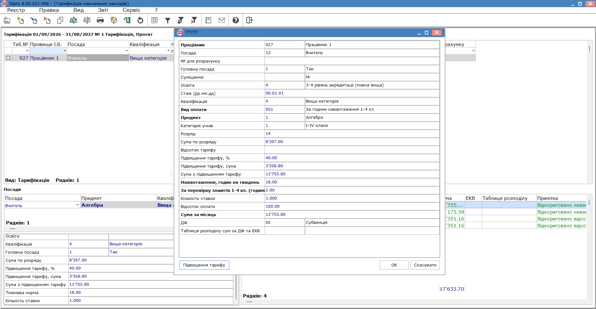596x309 pixels.
Task: Open the ? help menu
Action: pyautogui.click(x=156, y=10)
